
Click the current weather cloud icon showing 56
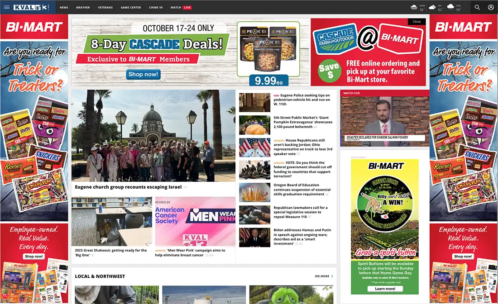414,7
